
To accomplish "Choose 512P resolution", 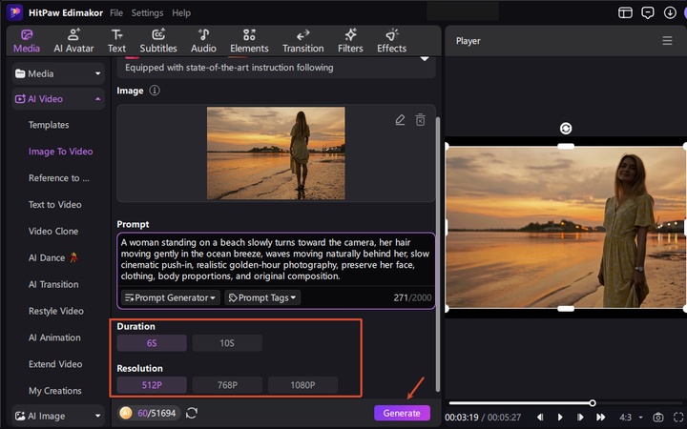I will tap(152, 385).
